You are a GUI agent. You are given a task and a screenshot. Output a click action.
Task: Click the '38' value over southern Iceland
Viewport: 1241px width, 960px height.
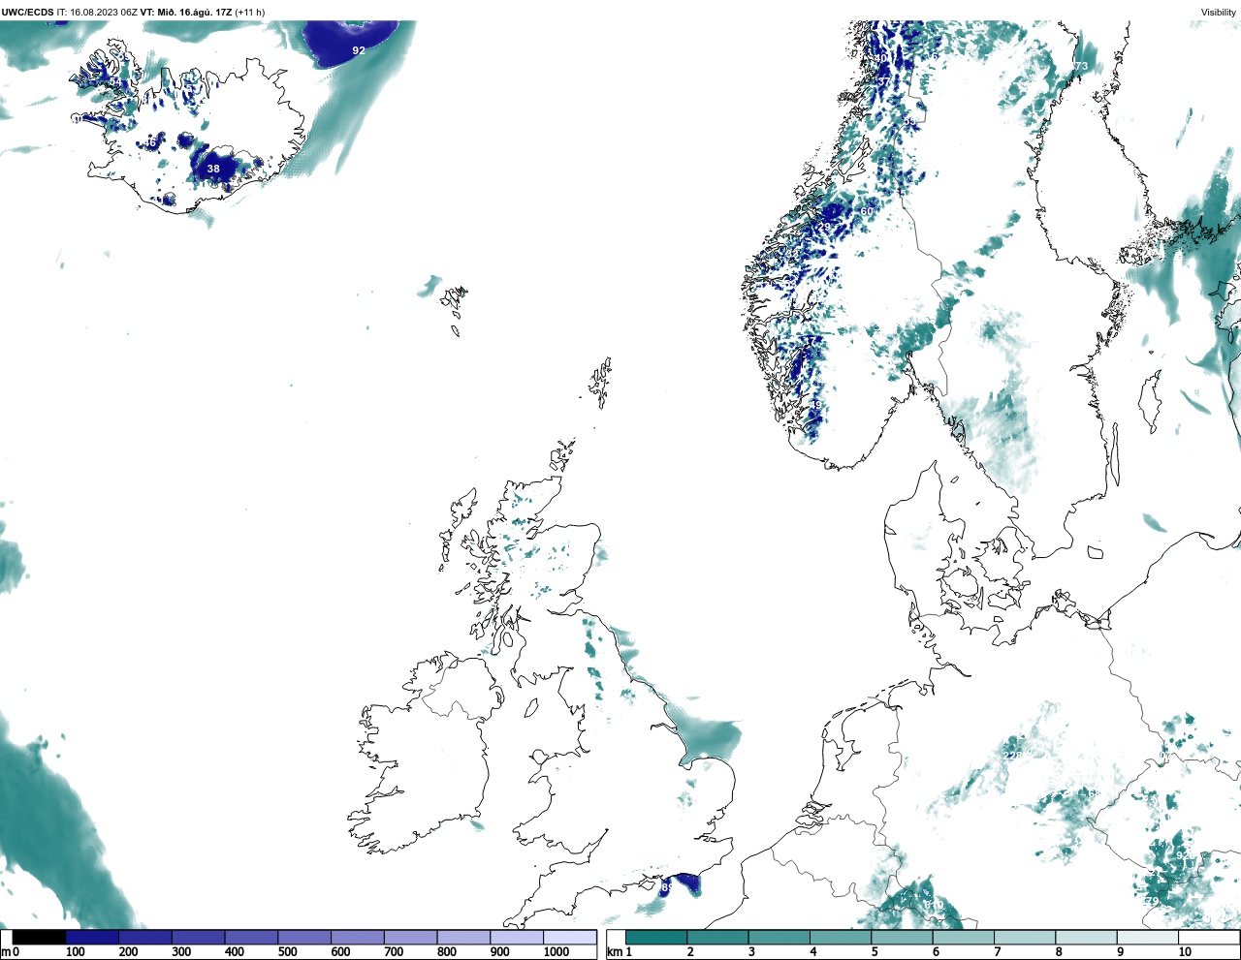tap(213, 169)
